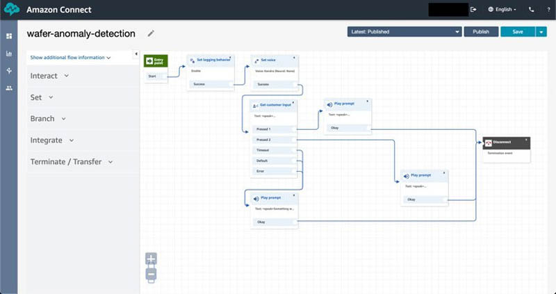Click Okay on Play prompt after Pressed 1
Screen dimensions: 556x294
coord(349,128)
